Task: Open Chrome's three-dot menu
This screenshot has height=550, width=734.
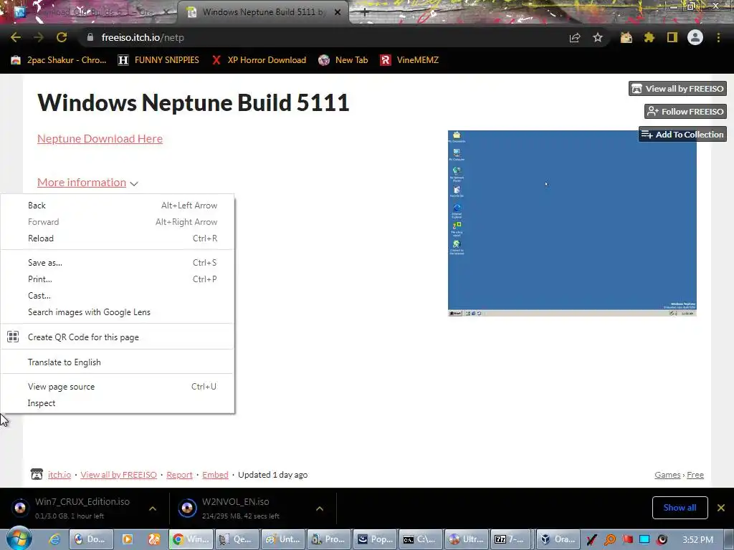Action: coord(718,37)
